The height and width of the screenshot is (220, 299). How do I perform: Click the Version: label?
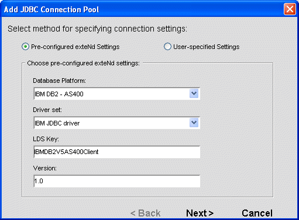[x=45, y=168]
